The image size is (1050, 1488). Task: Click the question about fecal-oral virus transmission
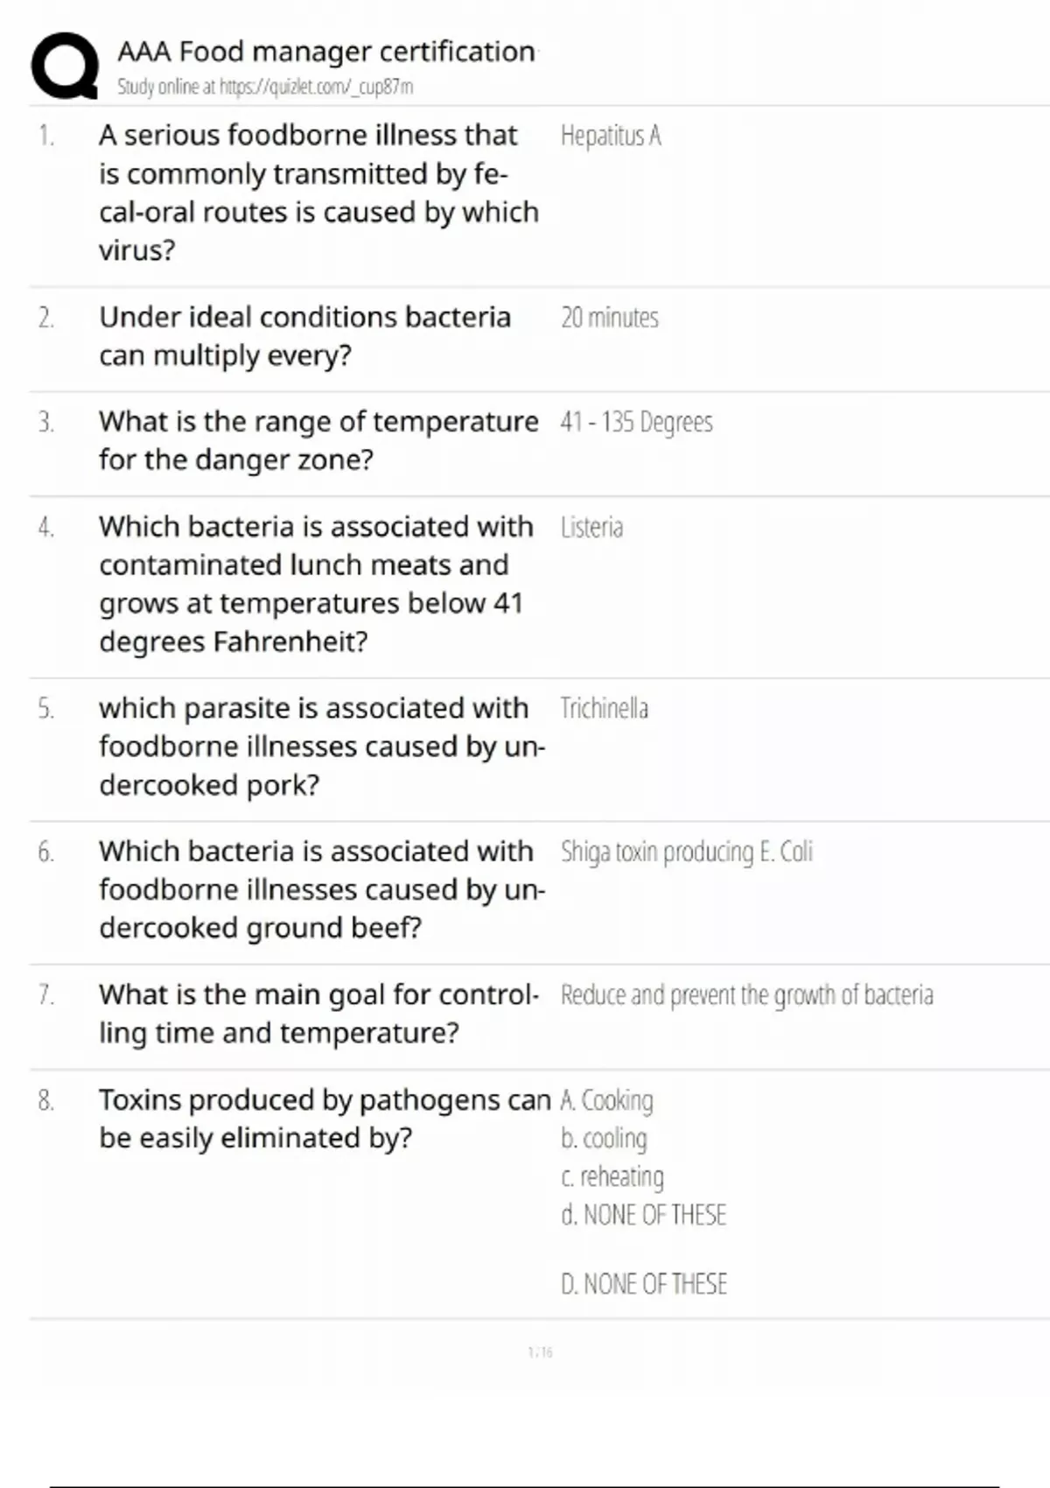click(x=318, y=193)
